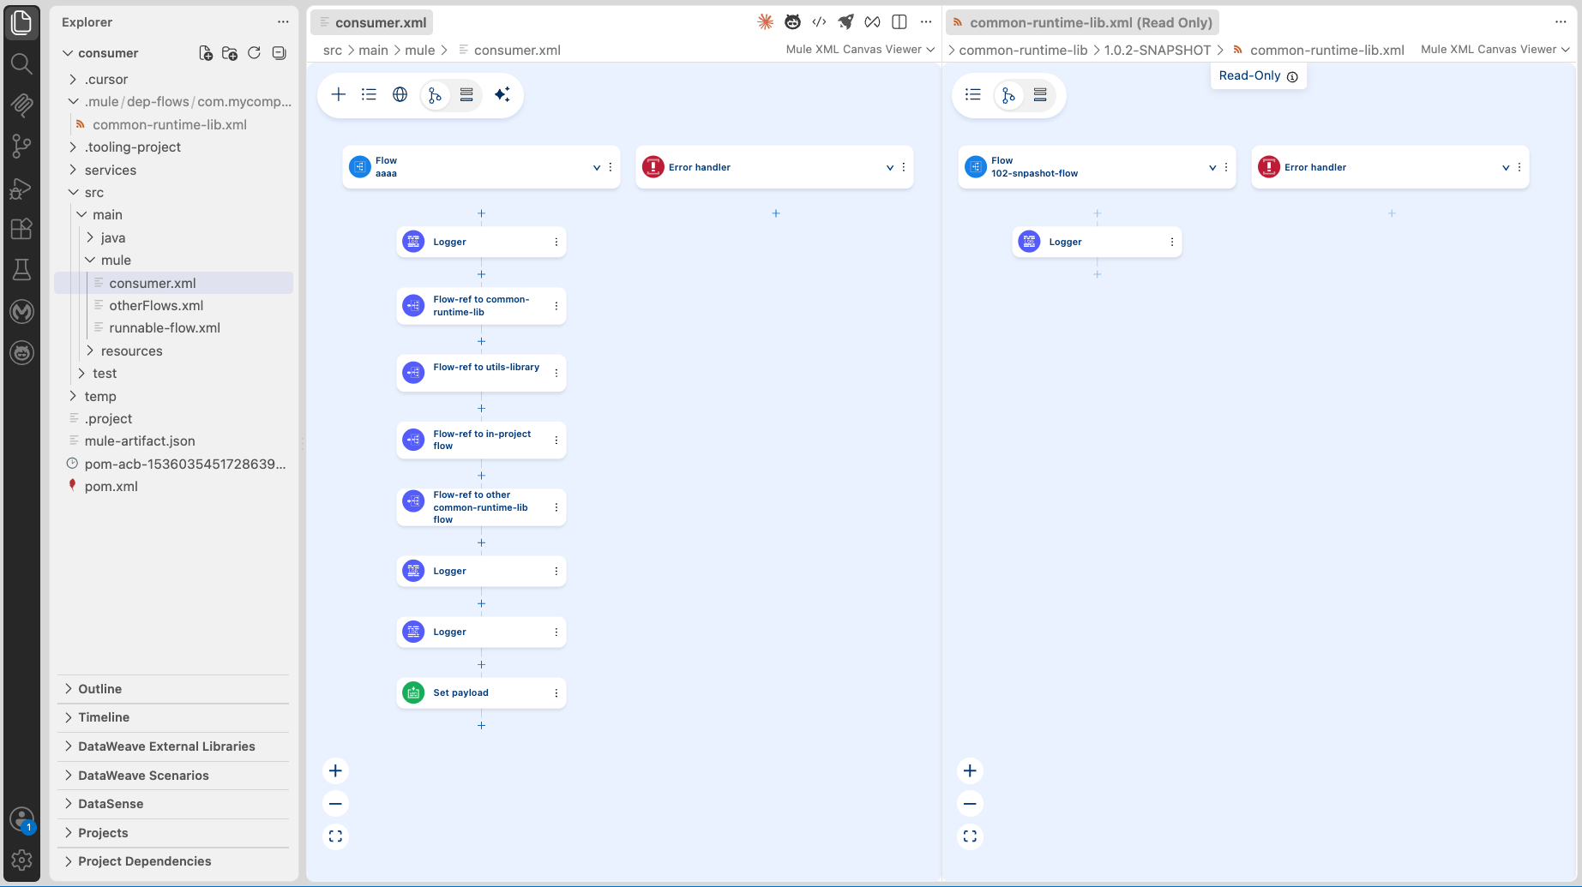Open Extensions view in activity bar
The image size is (1582, 887).
click(x=21, y=229)
